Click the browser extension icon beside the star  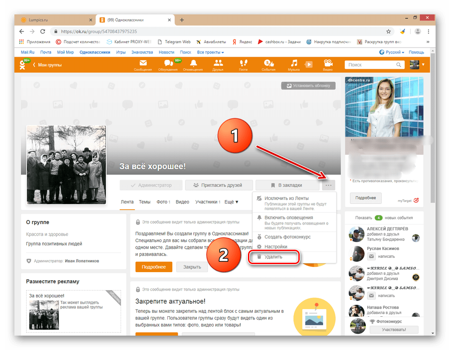click(402, 31)
